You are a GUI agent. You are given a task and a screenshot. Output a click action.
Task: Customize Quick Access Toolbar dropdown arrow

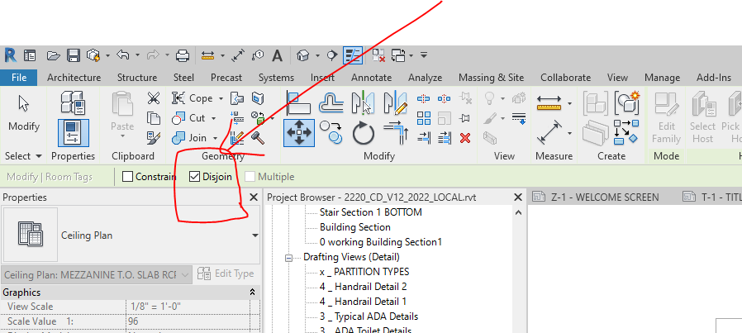pyautogui.click(x=424, y=55)
